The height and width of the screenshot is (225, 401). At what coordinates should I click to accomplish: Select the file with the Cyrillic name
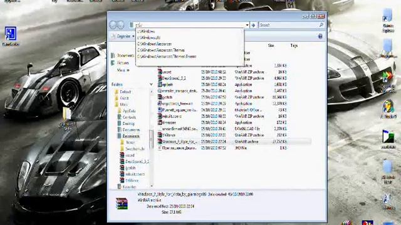[x=179, y=147]
